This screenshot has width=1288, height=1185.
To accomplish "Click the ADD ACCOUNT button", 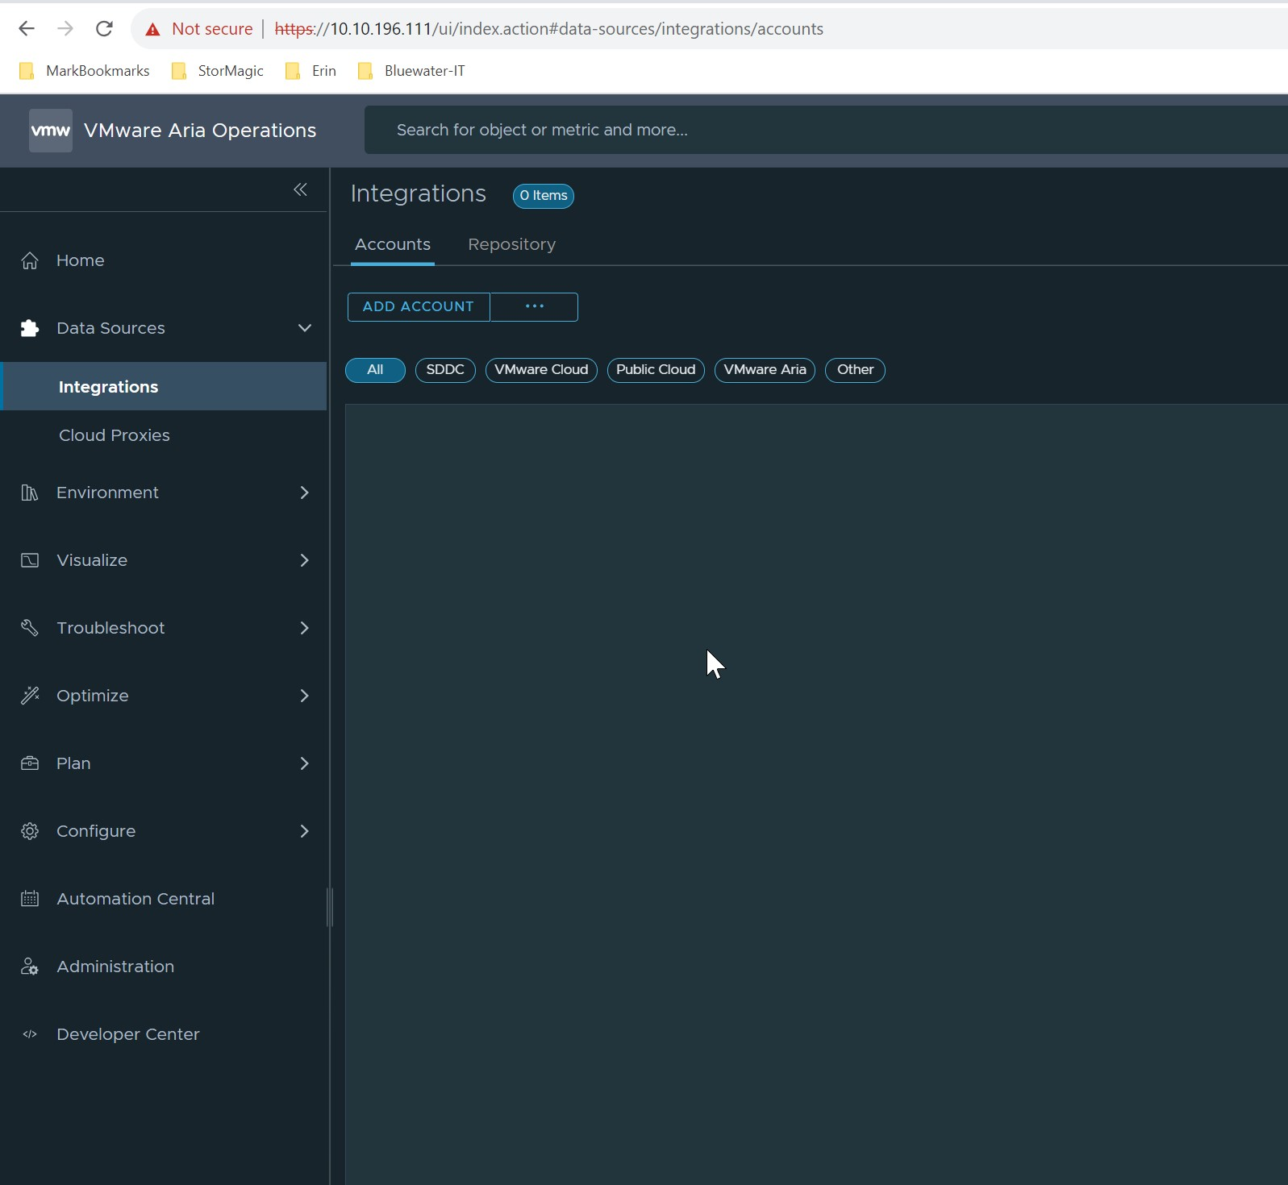I will tap(419, 307).
